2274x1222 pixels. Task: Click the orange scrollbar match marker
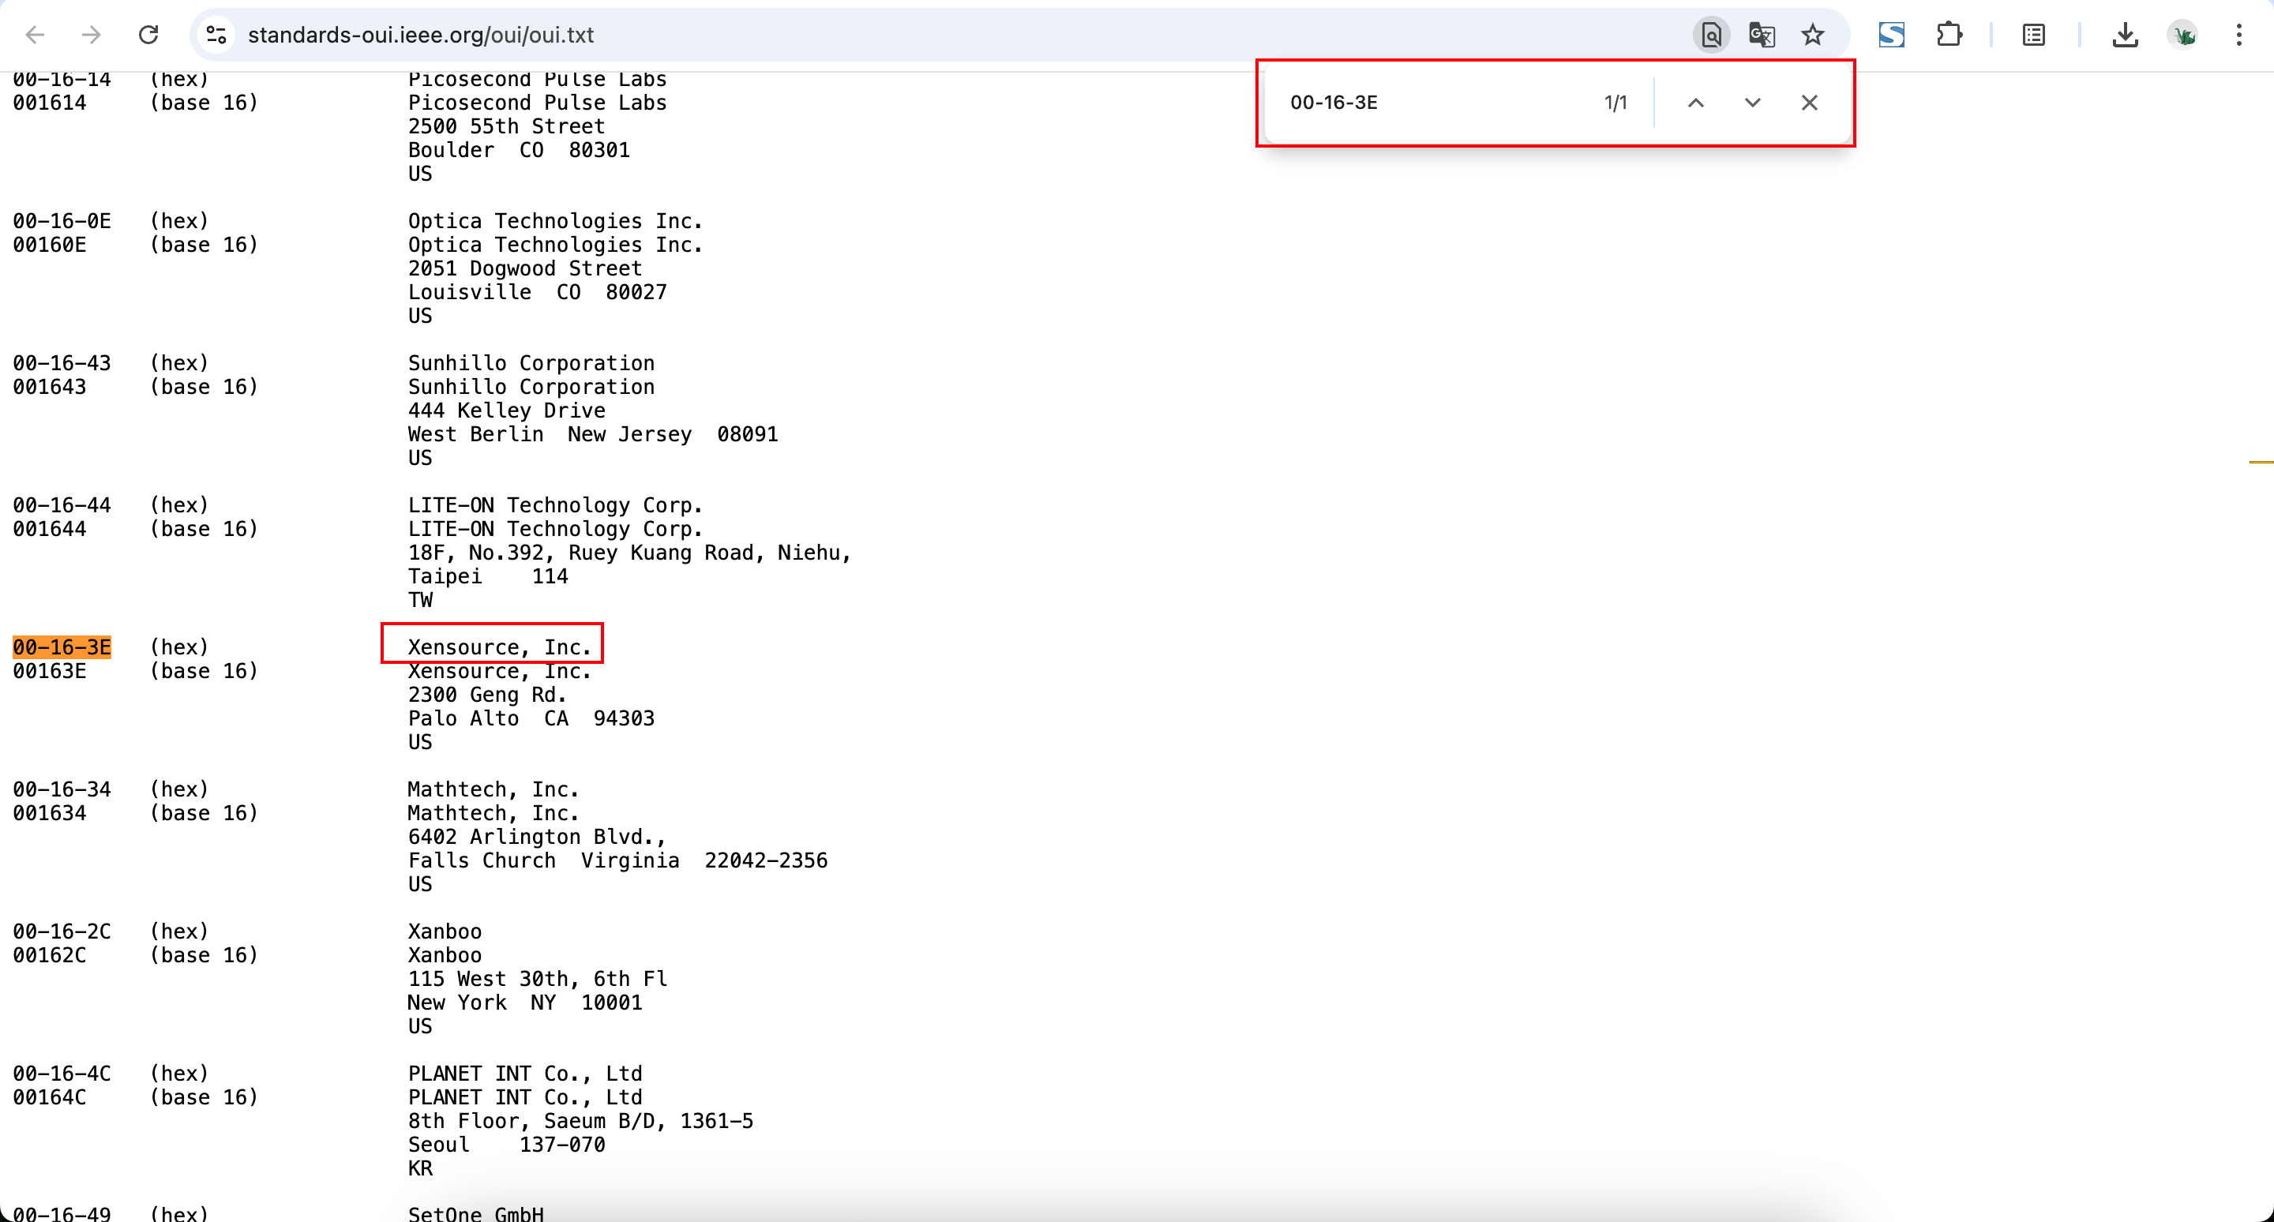(x=2260, y=462)
